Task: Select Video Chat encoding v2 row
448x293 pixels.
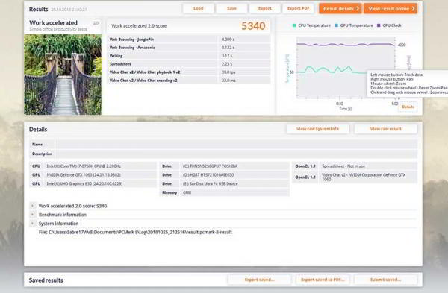Action: click(x=189, y=81)
